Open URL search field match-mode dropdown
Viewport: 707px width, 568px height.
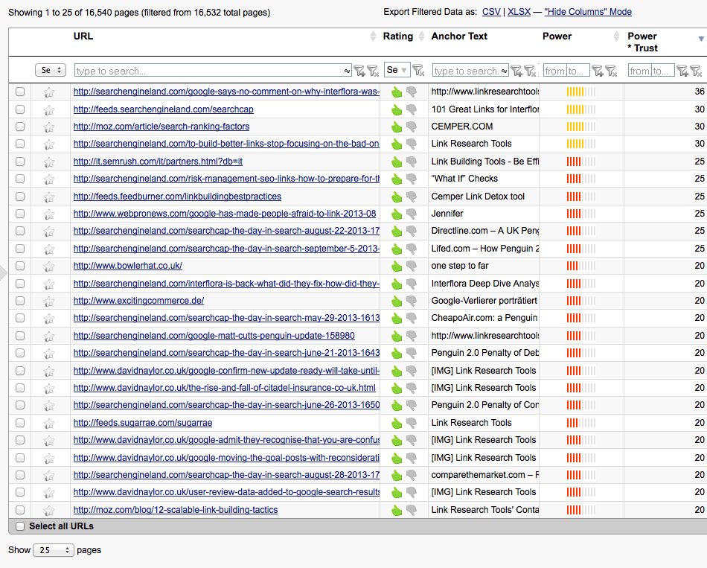(347, 71)
